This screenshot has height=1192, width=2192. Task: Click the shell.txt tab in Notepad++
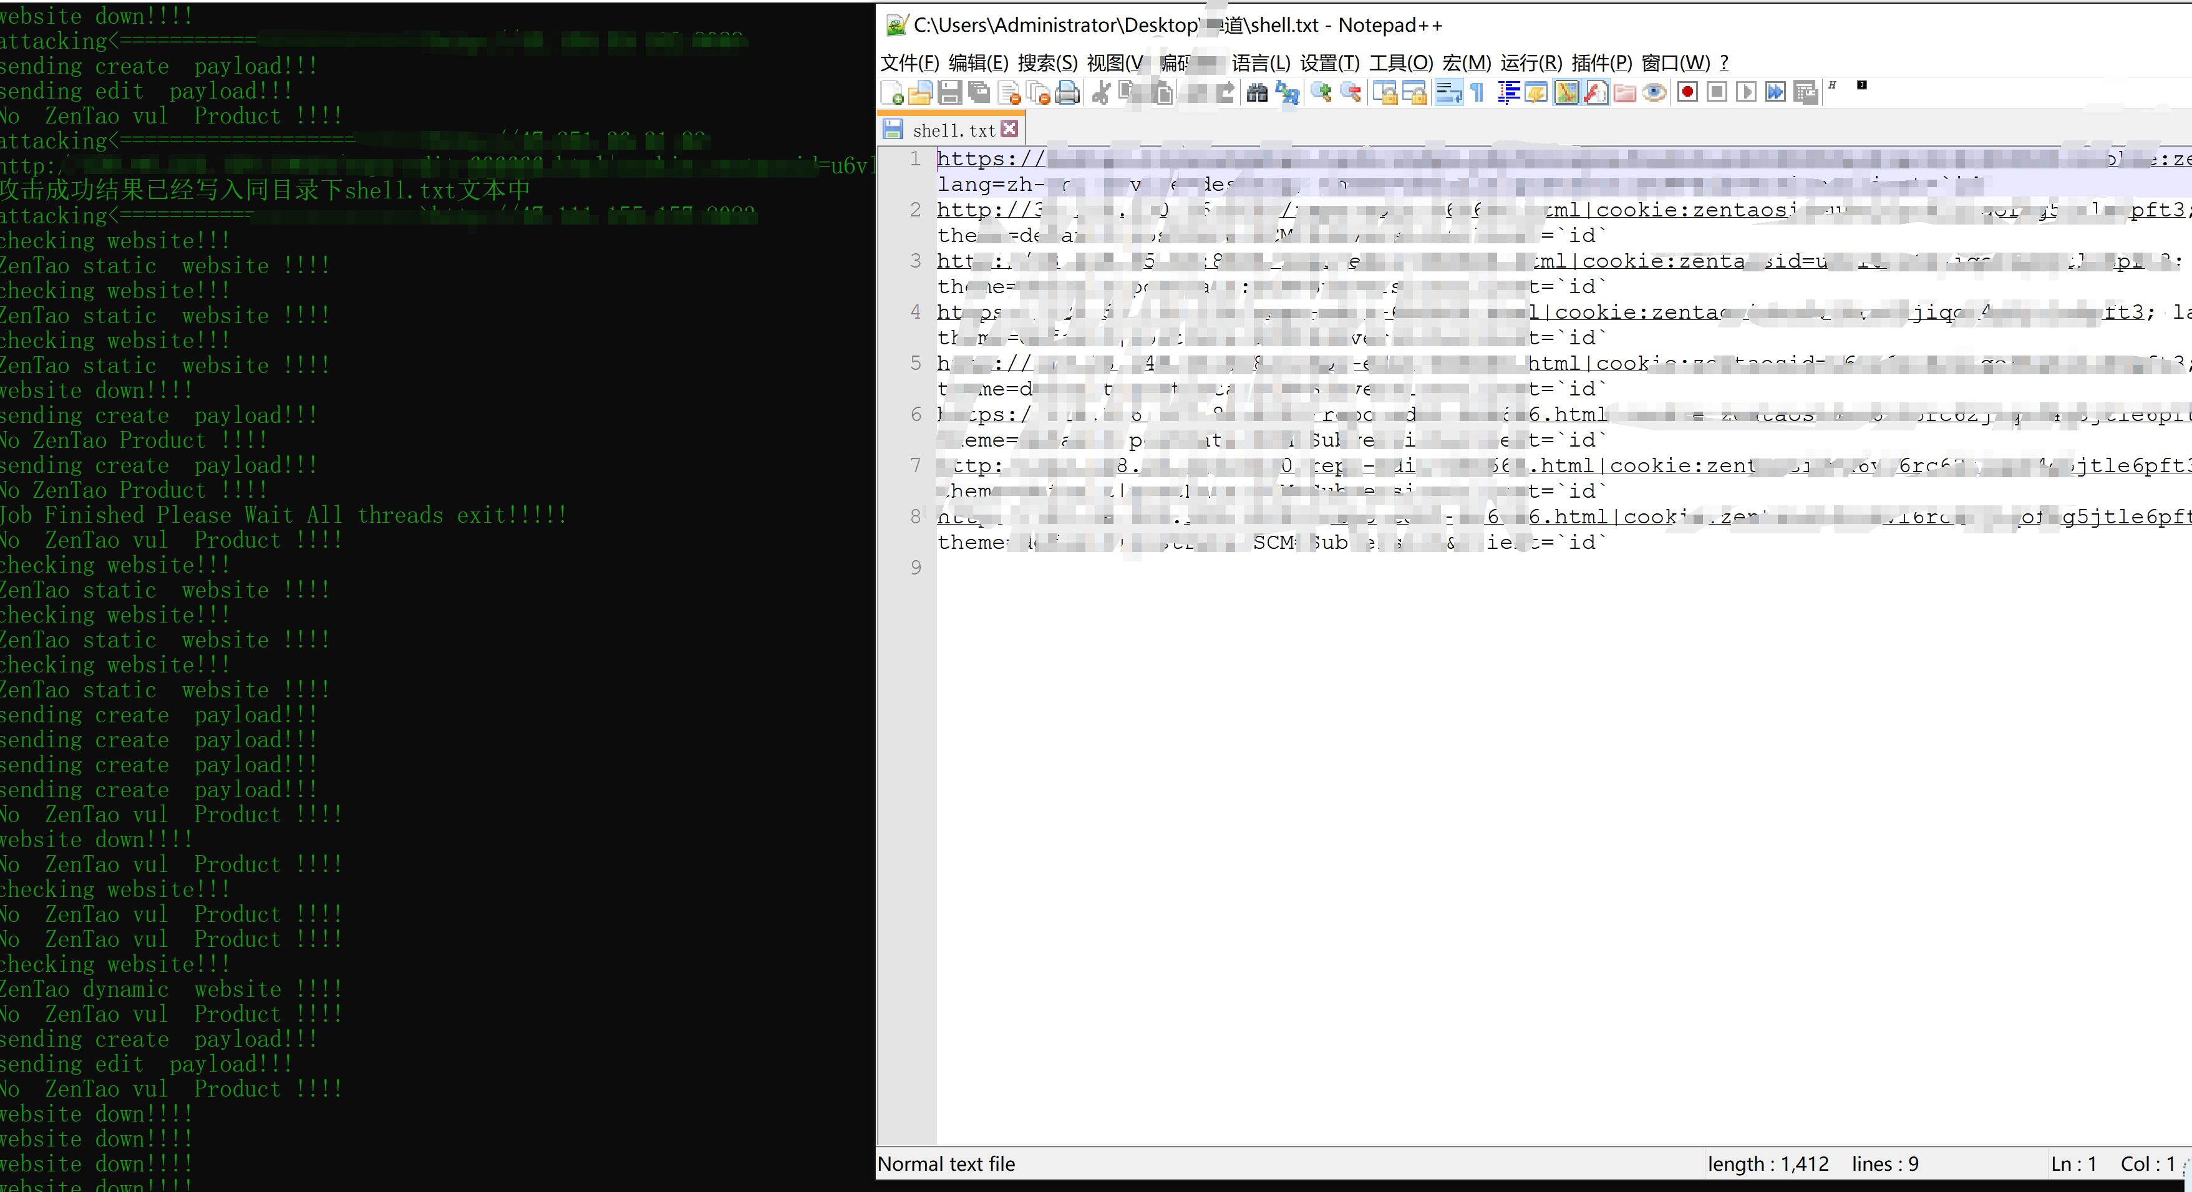(x=951, y=129)
